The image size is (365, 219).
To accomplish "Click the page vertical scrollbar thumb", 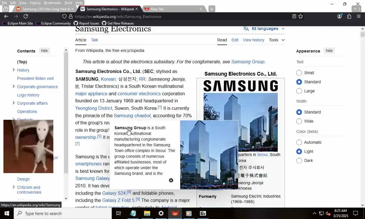I will 362,34.
